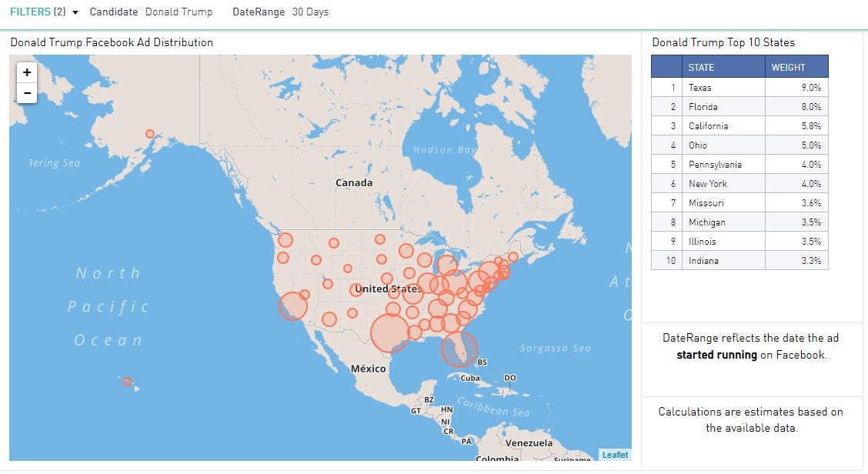Screen dimensions: 868x474
Task: Select the Texas ad bubble on map
Action: [x=389, y=333]
